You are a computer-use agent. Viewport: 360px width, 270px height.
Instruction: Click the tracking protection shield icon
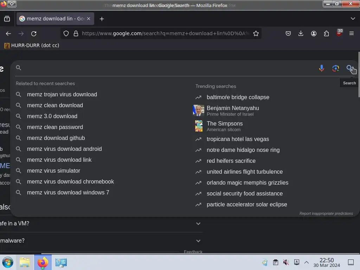pyautogui.click(x=66, y=33)
